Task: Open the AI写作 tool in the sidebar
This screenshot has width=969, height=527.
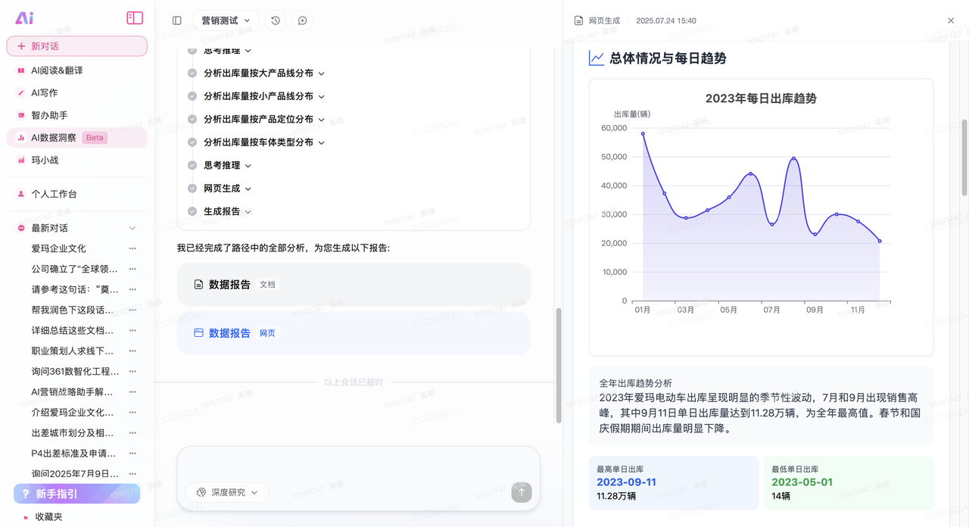Action: click(45, 92)
